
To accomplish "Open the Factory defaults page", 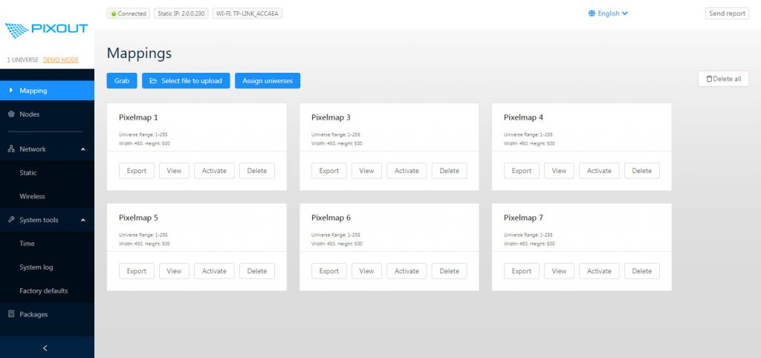I will coord(47,291).
